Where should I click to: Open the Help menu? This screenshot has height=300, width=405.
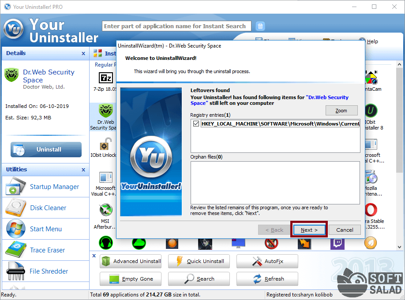tap(372, 41)
